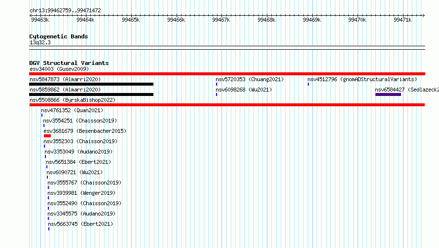
Task: Click the 99467k ruler position
Action: (x=221, y=20)
